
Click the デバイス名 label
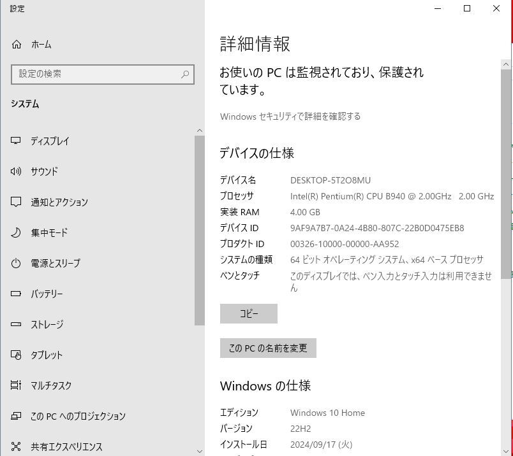click(x=238, y=180)
